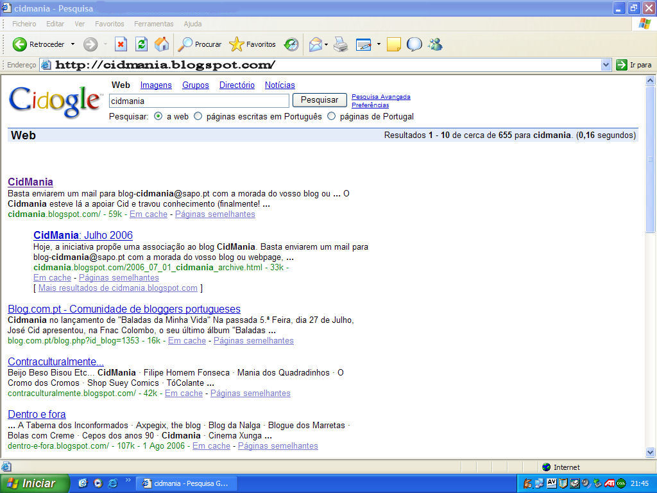The height and width of the screenshot is (493, 657).
Task: Open the Editar menu
Action: pyautogui.click(x=55, y=24)
